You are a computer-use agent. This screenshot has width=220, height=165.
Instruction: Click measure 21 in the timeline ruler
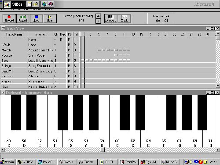(x=166, y=34)
